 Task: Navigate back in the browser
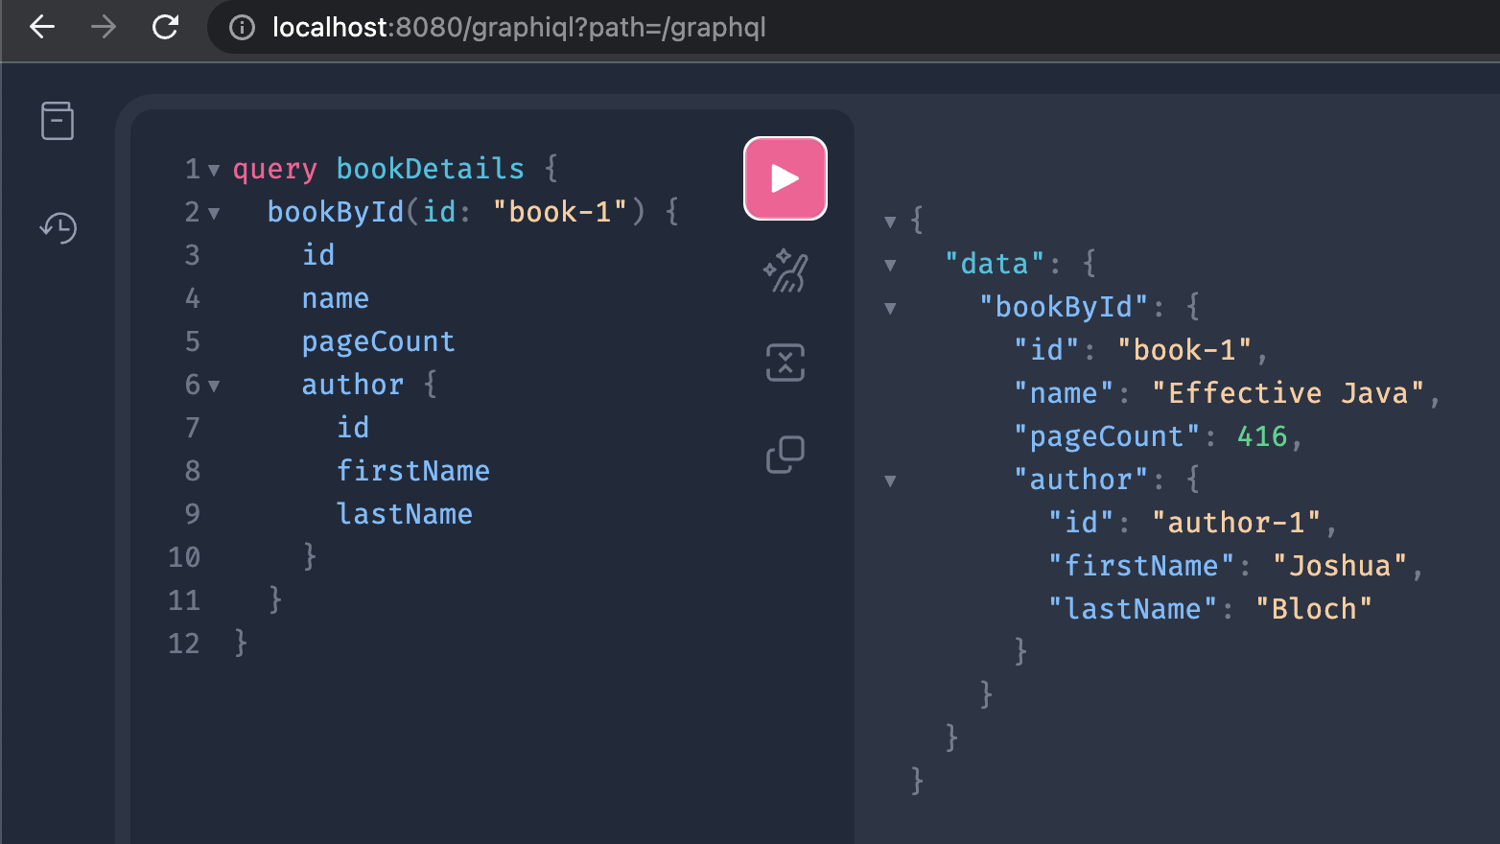coord(40,28)
